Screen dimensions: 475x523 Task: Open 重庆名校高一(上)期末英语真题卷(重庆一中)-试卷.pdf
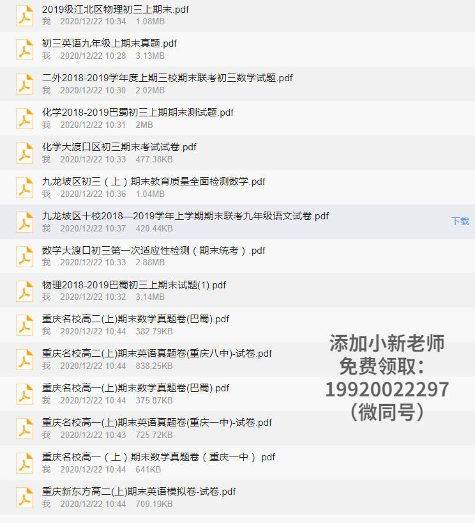pos(157,423)
